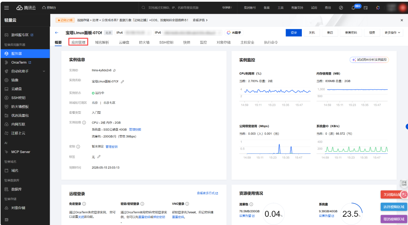Expand the 更多操作 dropdown
This screenshot has height=225, width=408.
[x=392, y=33]
